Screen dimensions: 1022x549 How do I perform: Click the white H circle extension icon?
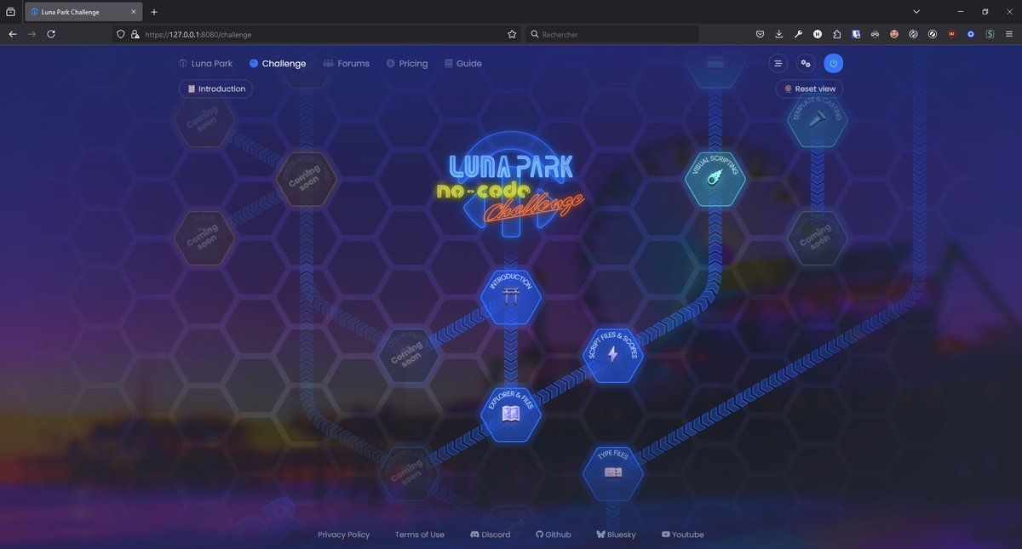click(818, 34)
